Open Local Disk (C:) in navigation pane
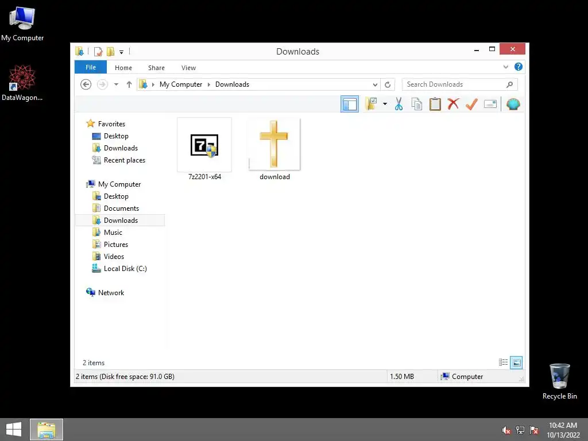Image resolution: width=588 pixels, height=441 pixels. click(125, 269)
